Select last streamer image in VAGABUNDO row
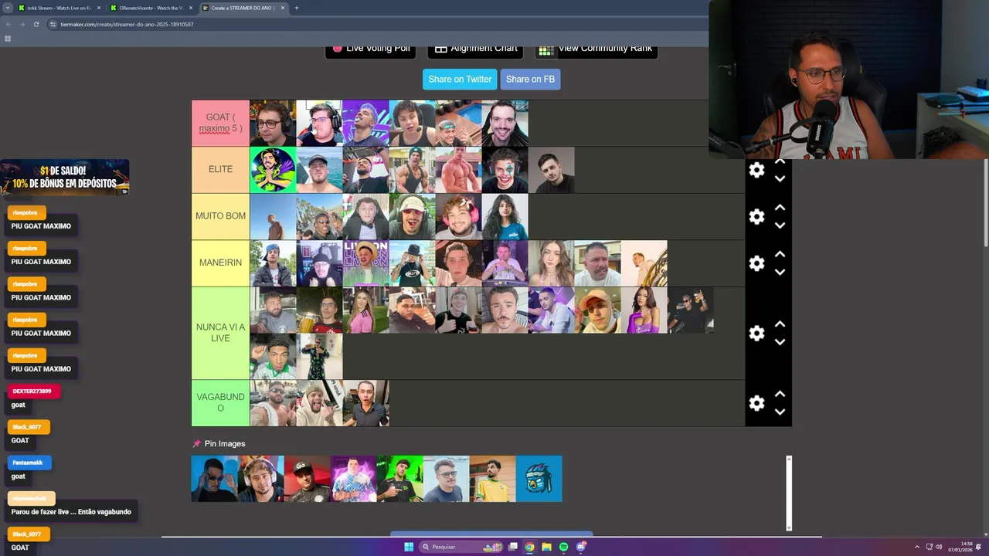The image size is (989, 556). (365, 402)
